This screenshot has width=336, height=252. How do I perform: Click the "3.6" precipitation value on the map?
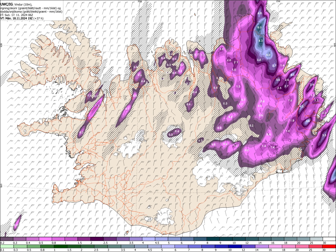coord(278,80)
